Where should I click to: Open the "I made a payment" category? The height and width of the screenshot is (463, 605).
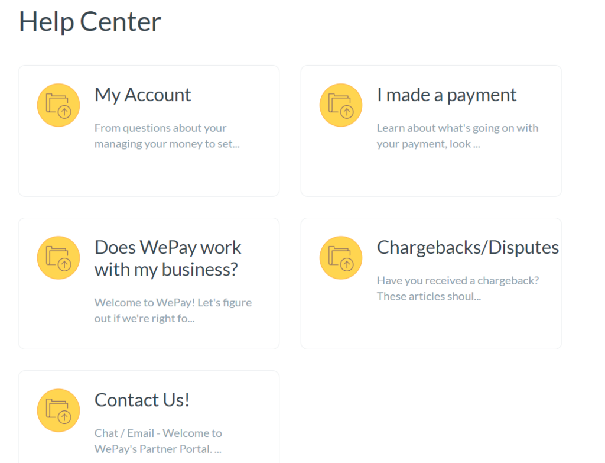(447, 95)
